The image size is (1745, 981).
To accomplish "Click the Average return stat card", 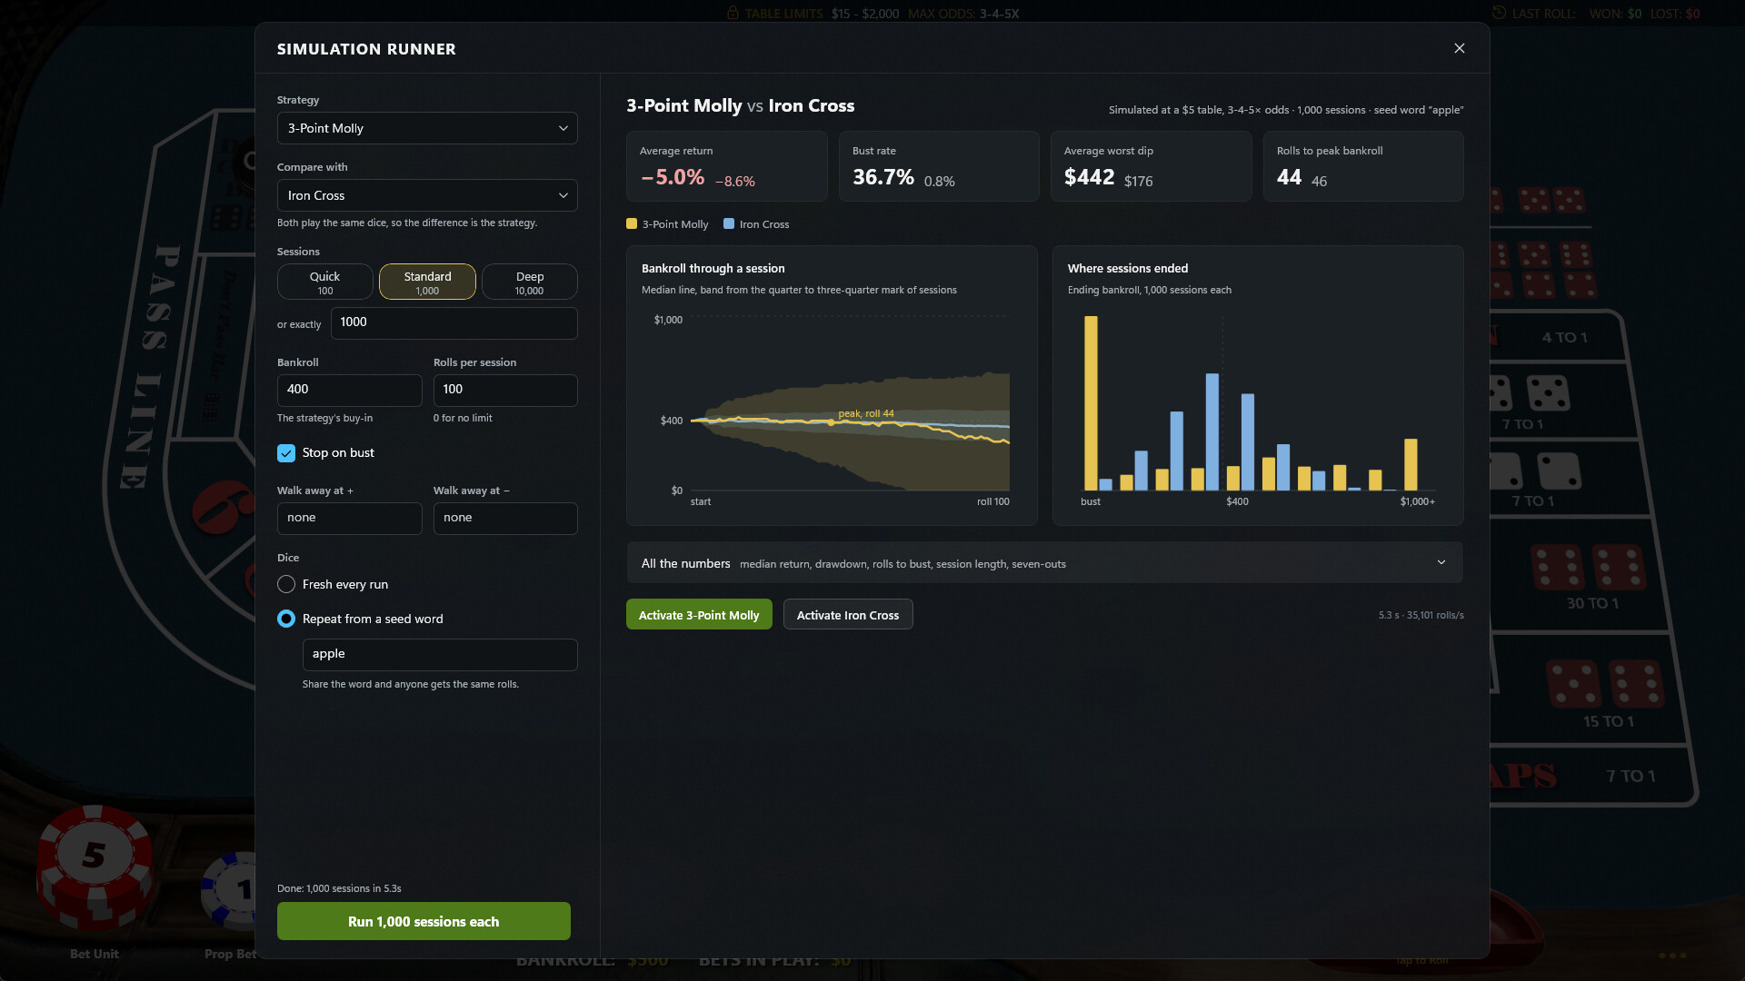I will (727, 166).
